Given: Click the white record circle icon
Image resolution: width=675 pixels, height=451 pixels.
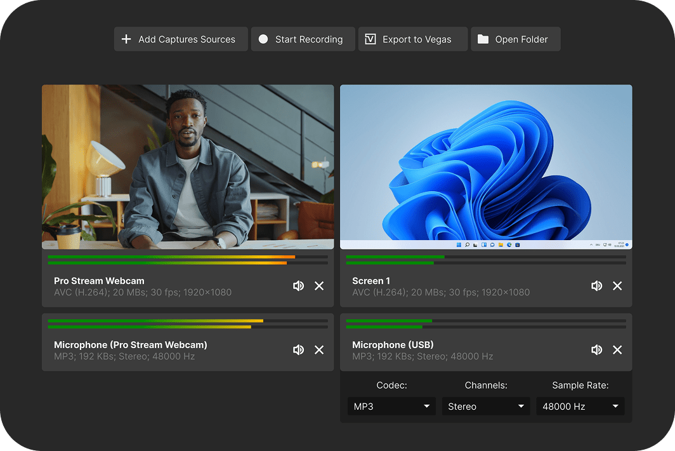Looking at the screenshot, I should click(263, 39).
